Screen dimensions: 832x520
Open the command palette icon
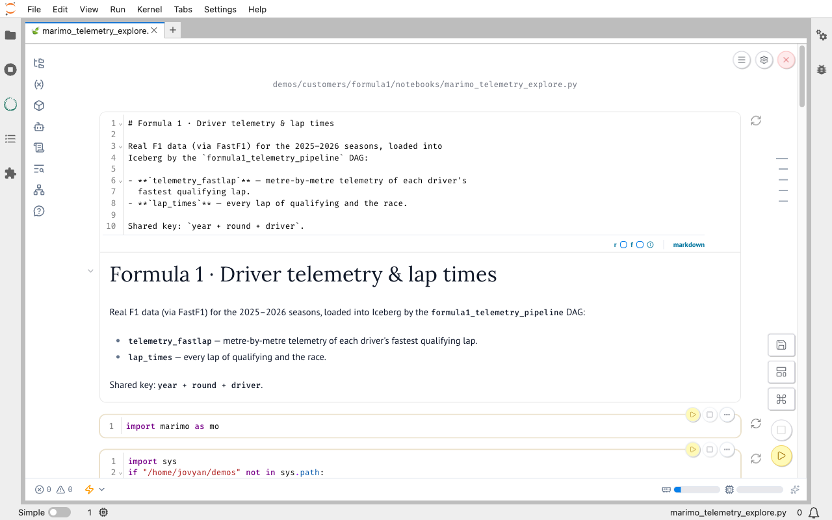pyautogui.click(x=781, y=399)
